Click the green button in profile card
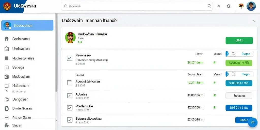Viewport: 260px width, 130px height. [x=239, y=40]
